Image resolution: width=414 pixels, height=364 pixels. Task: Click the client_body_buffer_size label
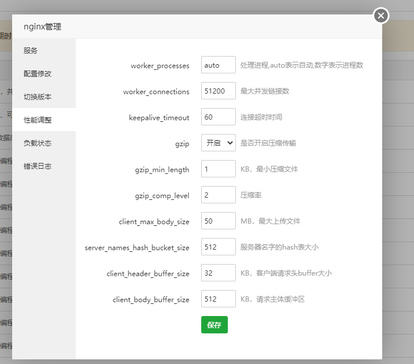click(151, 300)
